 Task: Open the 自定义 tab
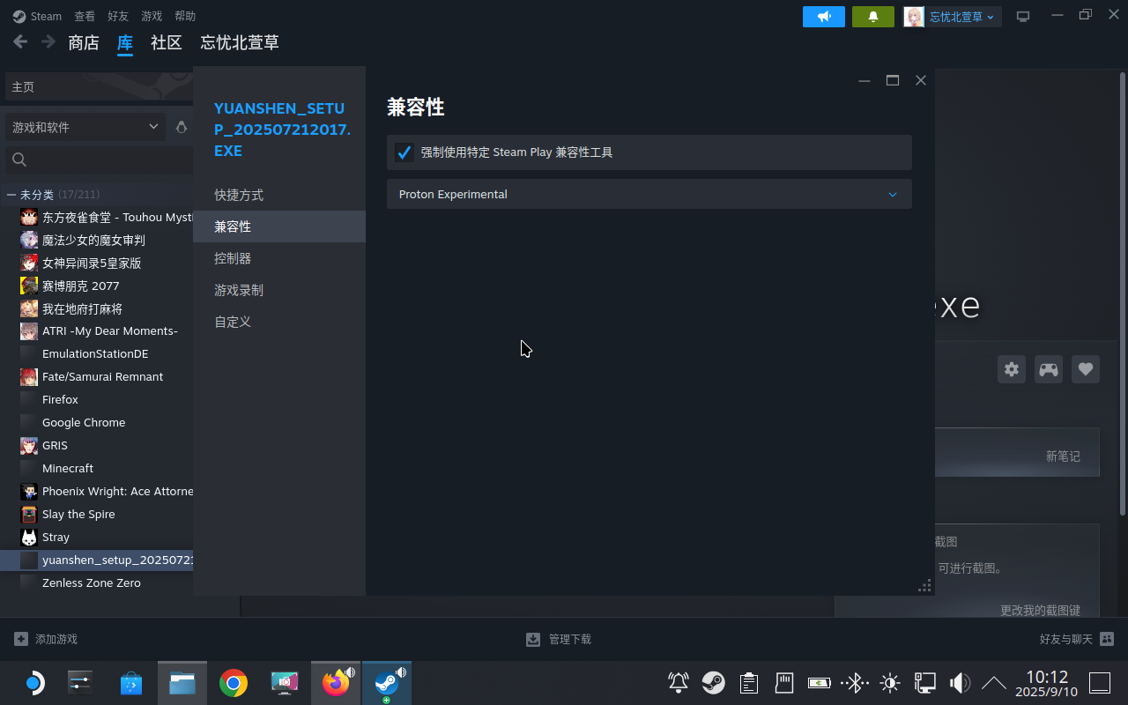pos(279,322)
